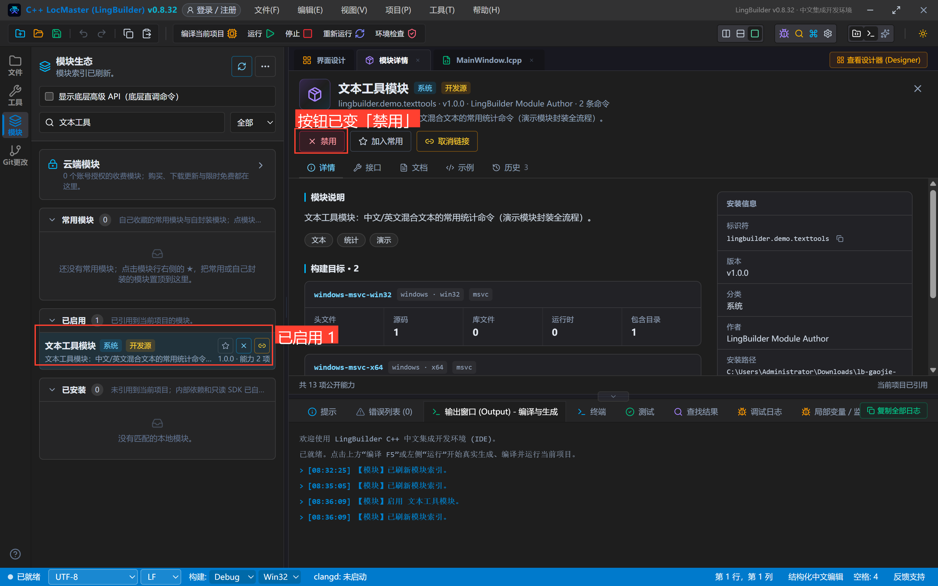This screenshot has height=586, width=938.
Task: Enable 显示底层高级 API checkbox
Action: point(49,96)
